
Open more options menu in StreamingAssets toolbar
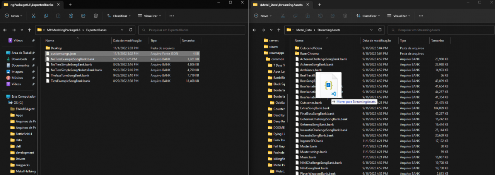coord(421,16)
